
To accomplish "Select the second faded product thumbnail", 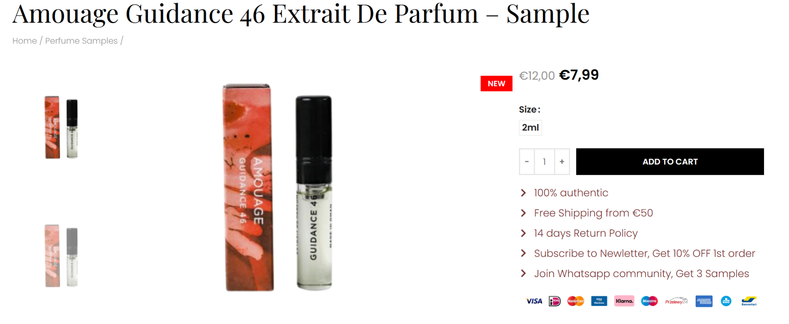I will [x=61, y=256].
